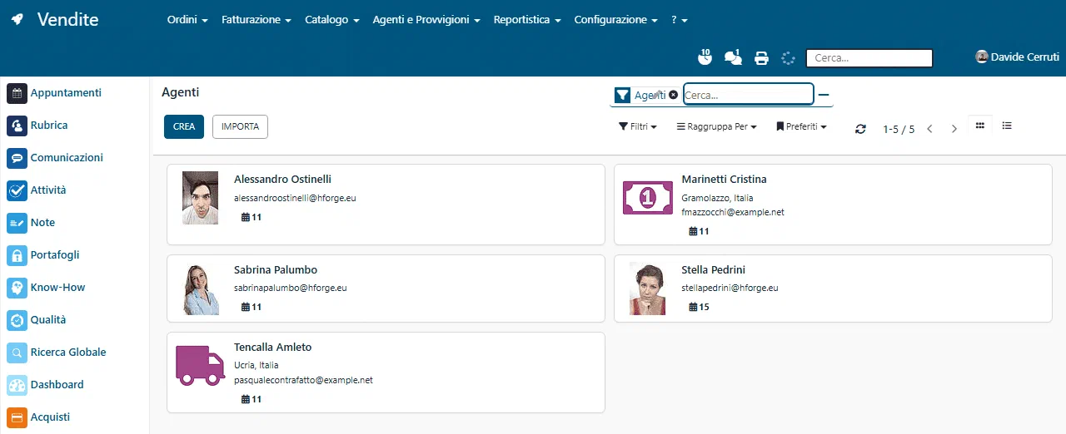Screen dimensions: 1066x434
Task: Focus the top bar Cerca search field
Action: [869, 58]
